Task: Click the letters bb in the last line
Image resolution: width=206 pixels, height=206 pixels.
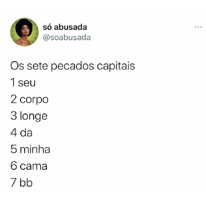Action: [x=26, y=183]
